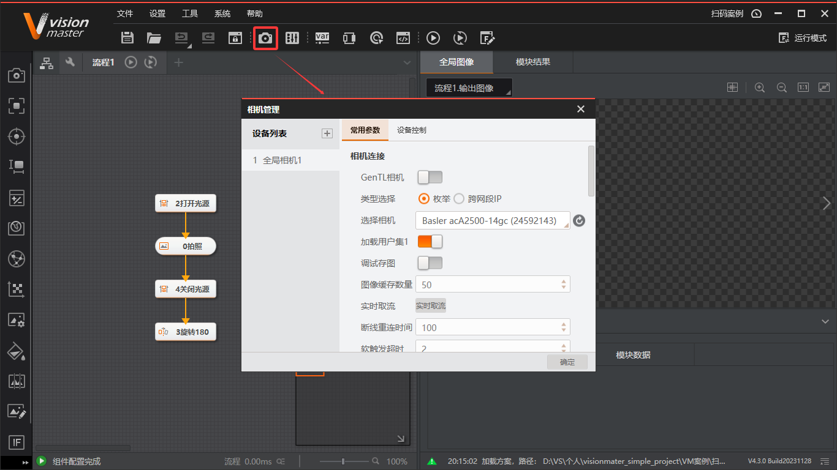Expand the right panel chevron arrow
This screenshot has width=837, height=470.
tap(827, 203)
